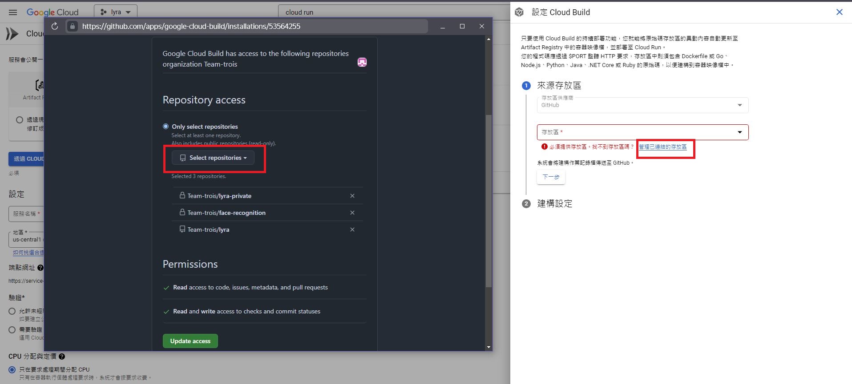Close the 設定 Cloud Build side panel
The height and width of the screenshot is (384, 852).
pyautogui.click(x=840, y=12)
